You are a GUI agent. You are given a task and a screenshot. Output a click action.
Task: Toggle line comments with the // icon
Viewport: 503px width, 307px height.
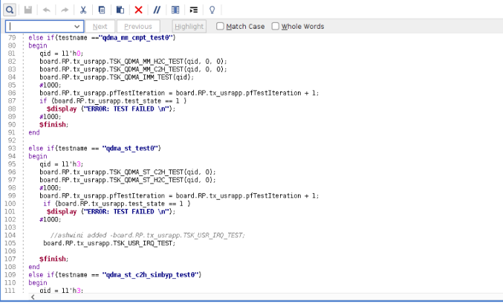click(157, 10)
